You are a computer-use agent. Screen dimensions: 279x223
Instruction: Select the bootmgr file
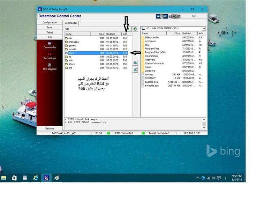(x=149, y=74)
